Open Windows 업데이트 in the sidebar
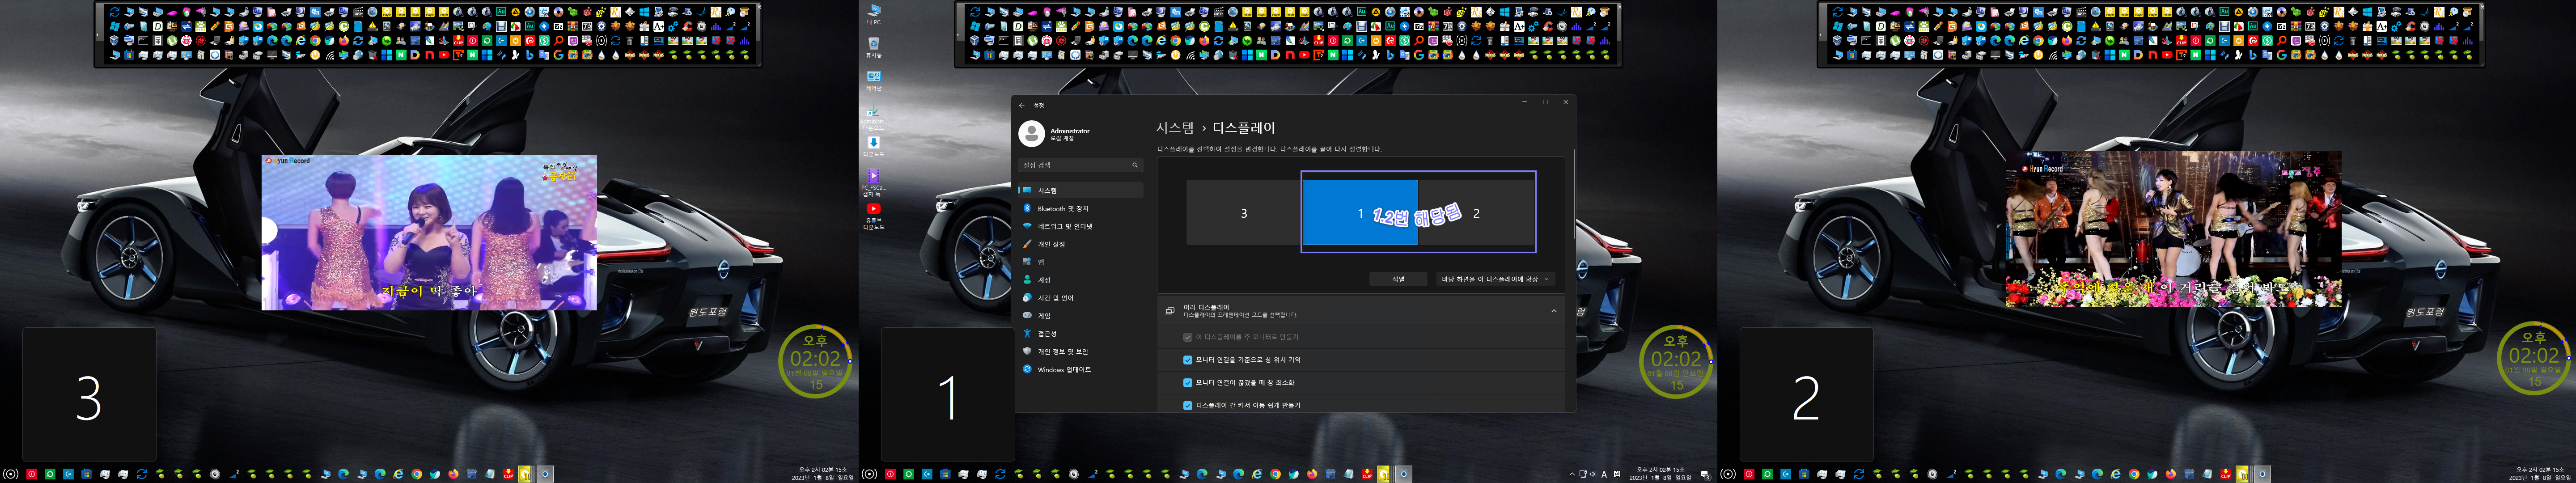The height and width of the screenshot is (483, 2576). pos(1080,369)
